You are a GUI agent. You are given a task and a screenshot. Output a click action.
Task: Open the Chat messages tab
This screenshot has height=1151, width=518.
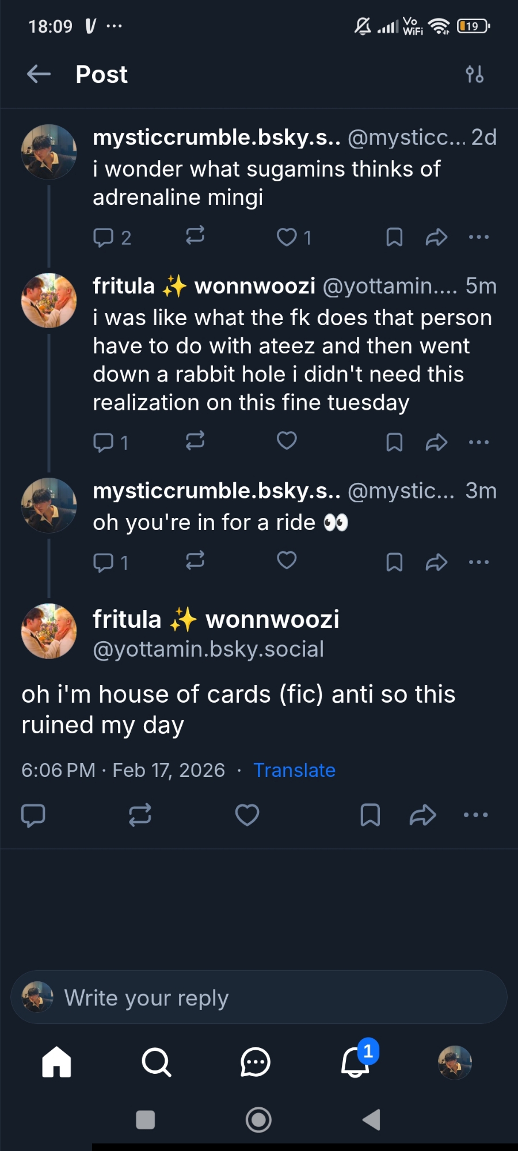(256, 1062)
